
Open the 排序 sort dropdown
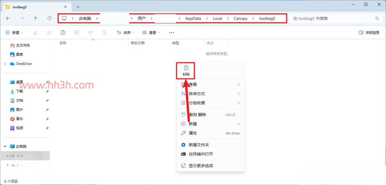click(126, 32)
